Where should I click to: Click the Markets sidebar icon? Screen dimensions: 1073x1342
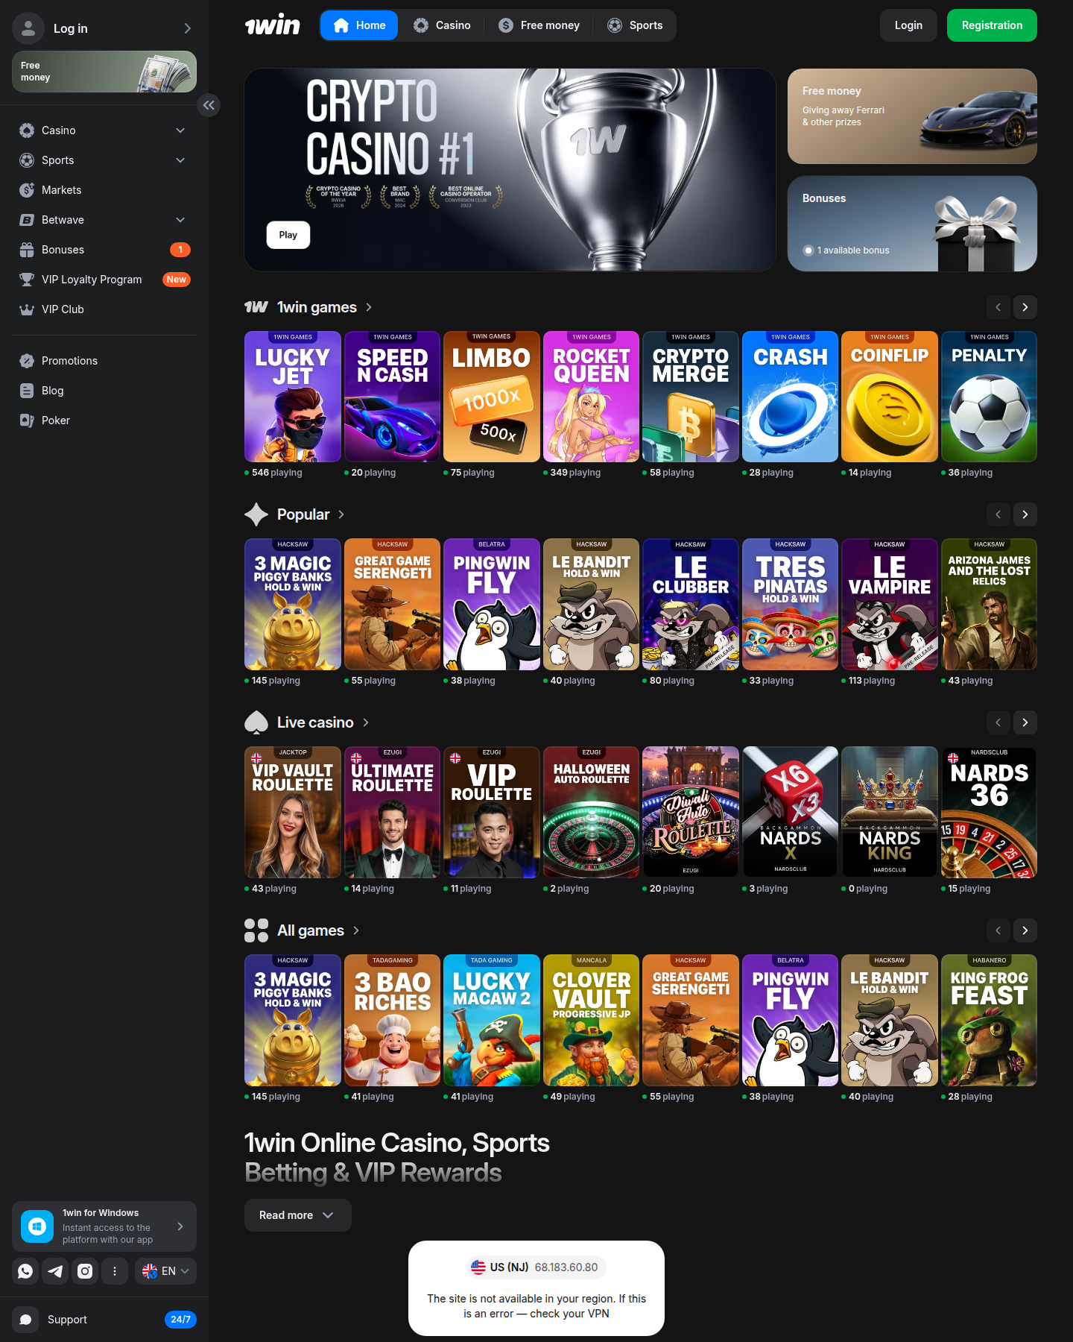(27, 190)
